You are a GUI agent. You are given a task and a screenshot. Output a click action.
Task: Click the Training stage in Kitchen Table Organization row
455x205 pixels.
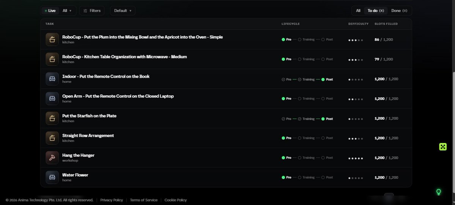[306, 59]
